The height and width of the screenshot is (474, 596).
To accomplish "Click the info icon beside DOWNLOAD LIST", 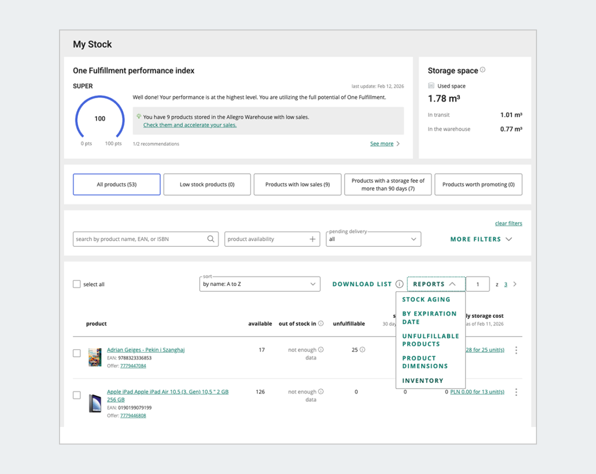I will pos(400,284).
